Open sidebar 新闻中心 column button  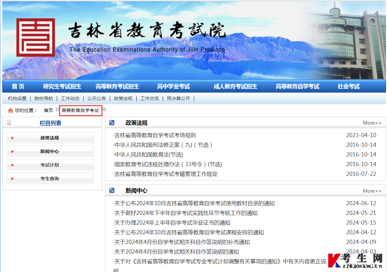click(50, 151)
